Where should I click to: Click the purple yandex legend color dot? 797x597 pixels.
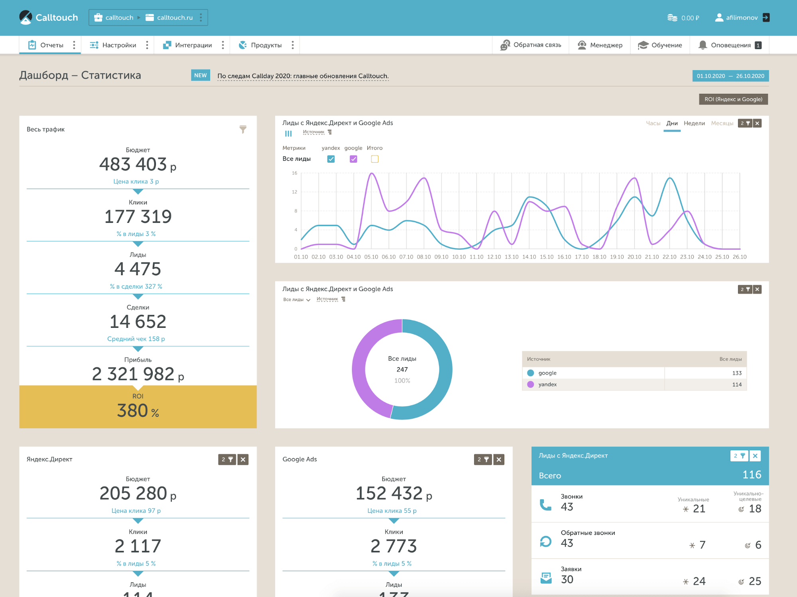[530, 384]
